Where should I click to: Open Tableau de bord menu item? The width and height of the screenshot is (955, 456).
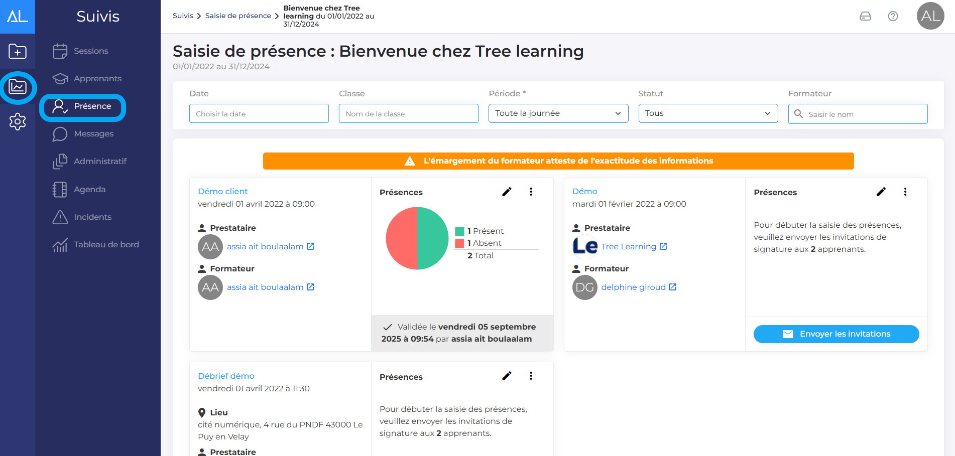(106, 244)
